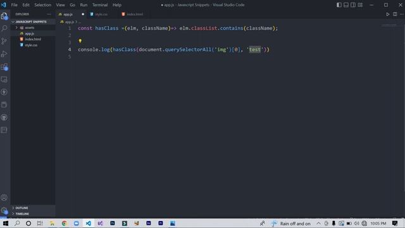This screenshot has height=228, width=405.
Task: Click the hasClass name on line 1
Action: point(107,28)
